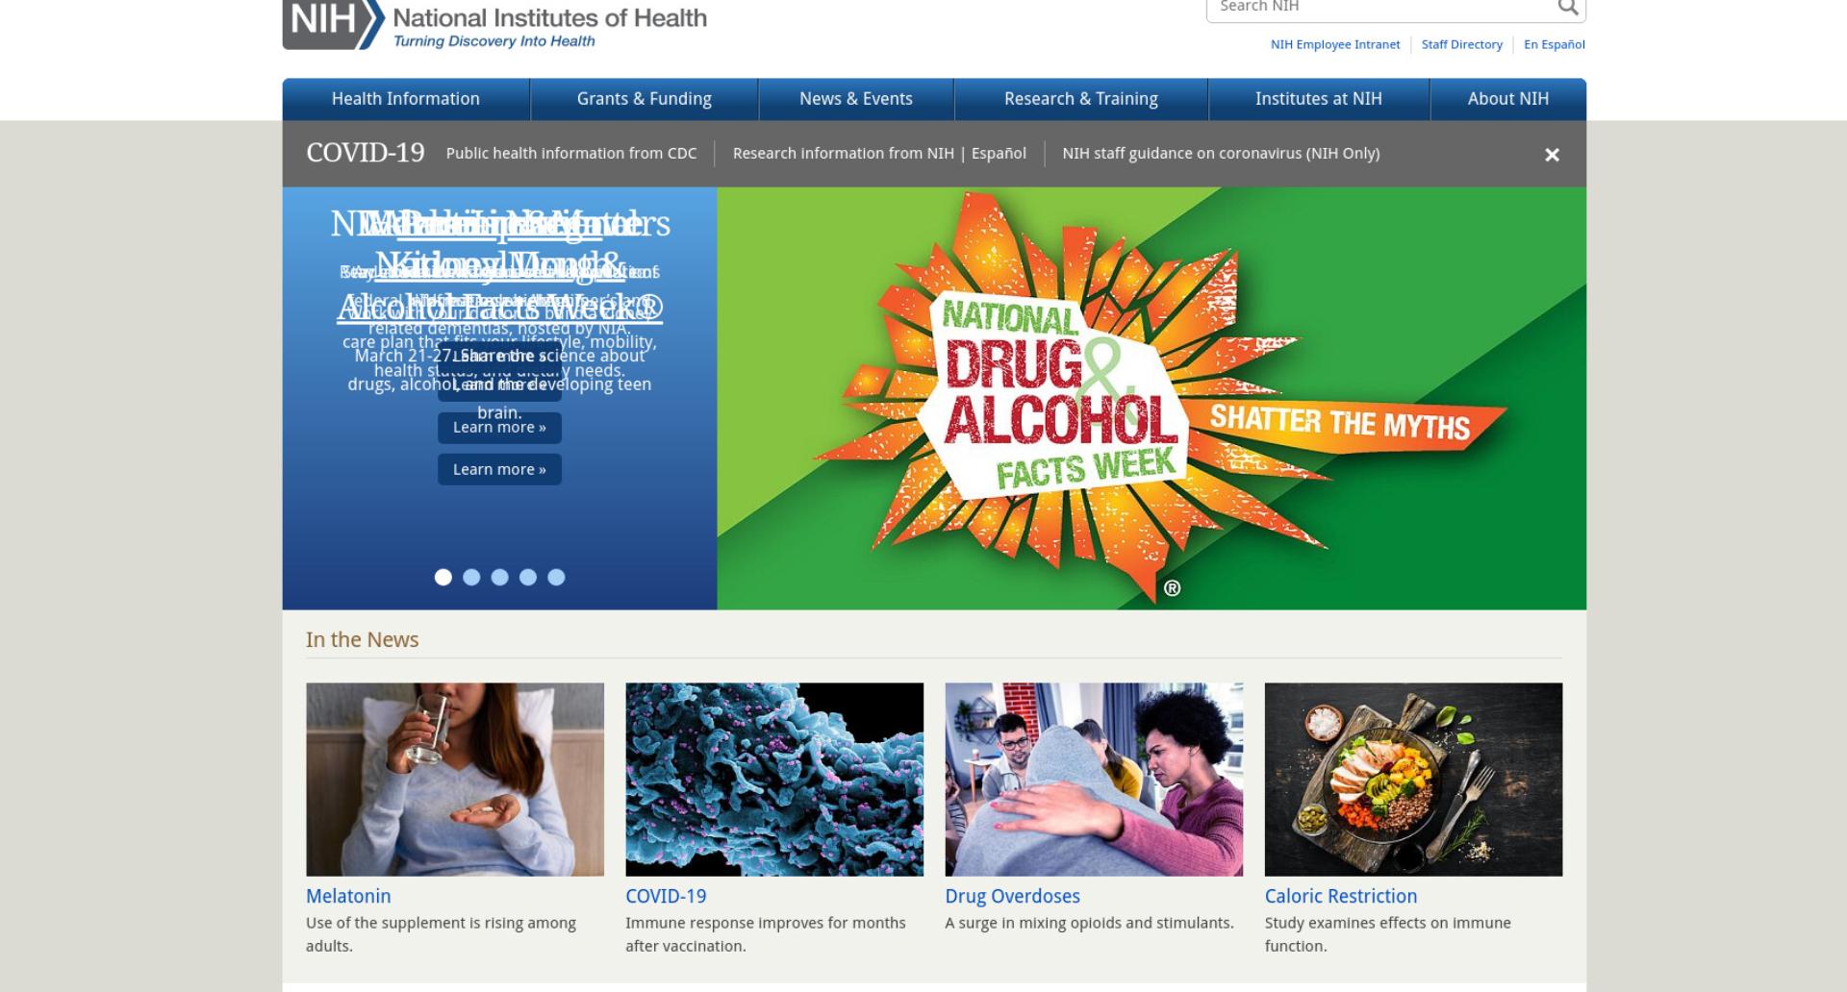Open the COVID-19 virus cell image
Viewport: 1847px width, 992px height.
tap(774, 780)
